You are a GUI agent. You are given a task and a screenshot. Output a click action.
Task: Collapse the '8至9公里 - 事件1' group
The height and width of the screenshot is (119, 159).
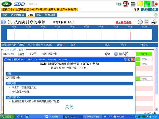click(x=4, y=50)
